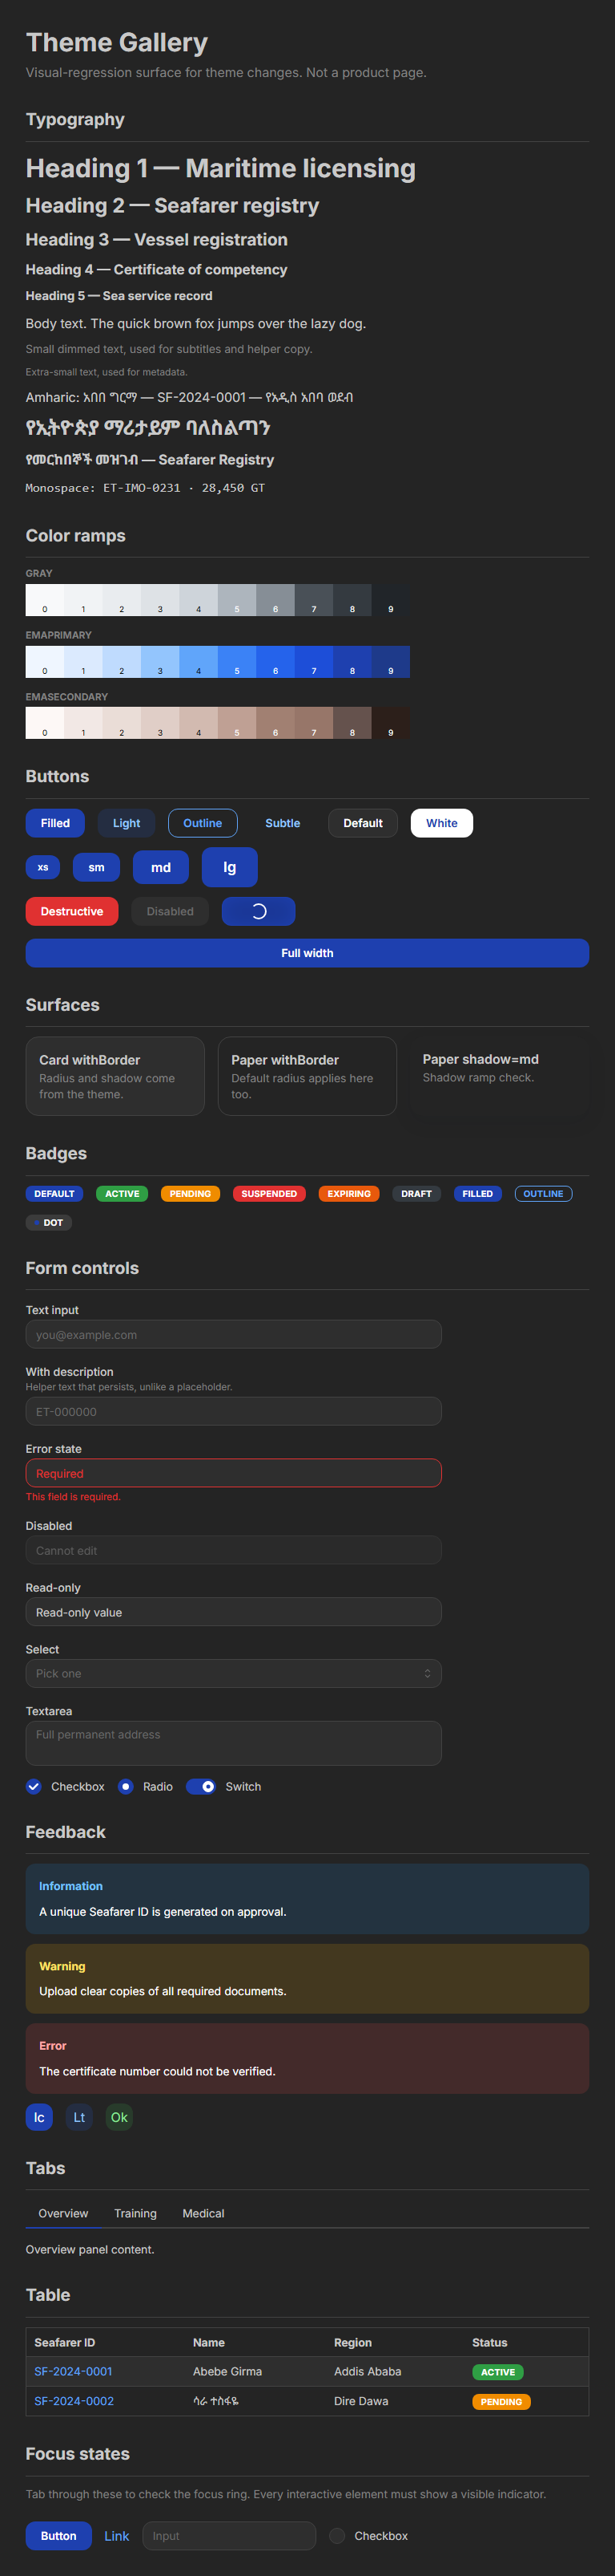Click the Error alert box

[x=307, y=2058]
